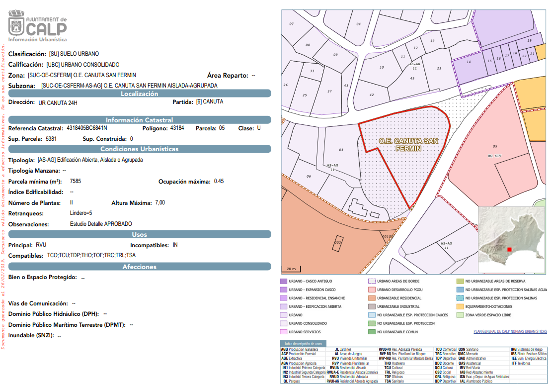Click the Información Catastral section header
This screenshot has width=552, height=391.
(x=140, y=120)
